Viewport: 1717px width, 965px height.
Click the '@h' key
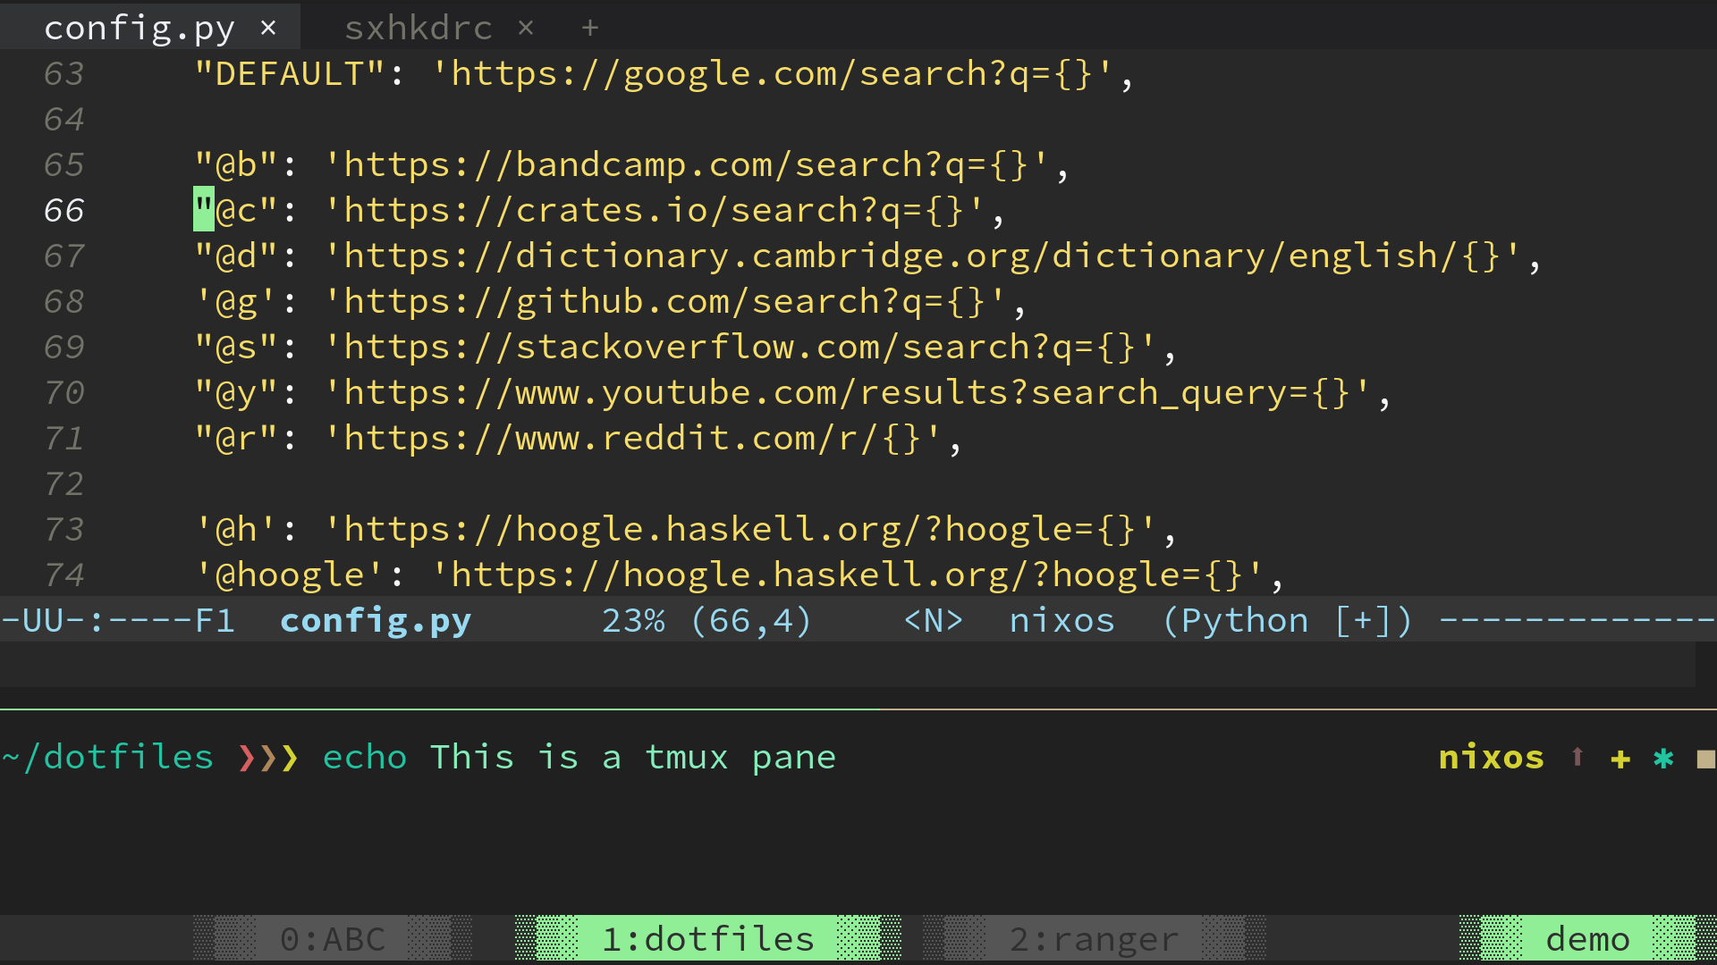point(236,529)
